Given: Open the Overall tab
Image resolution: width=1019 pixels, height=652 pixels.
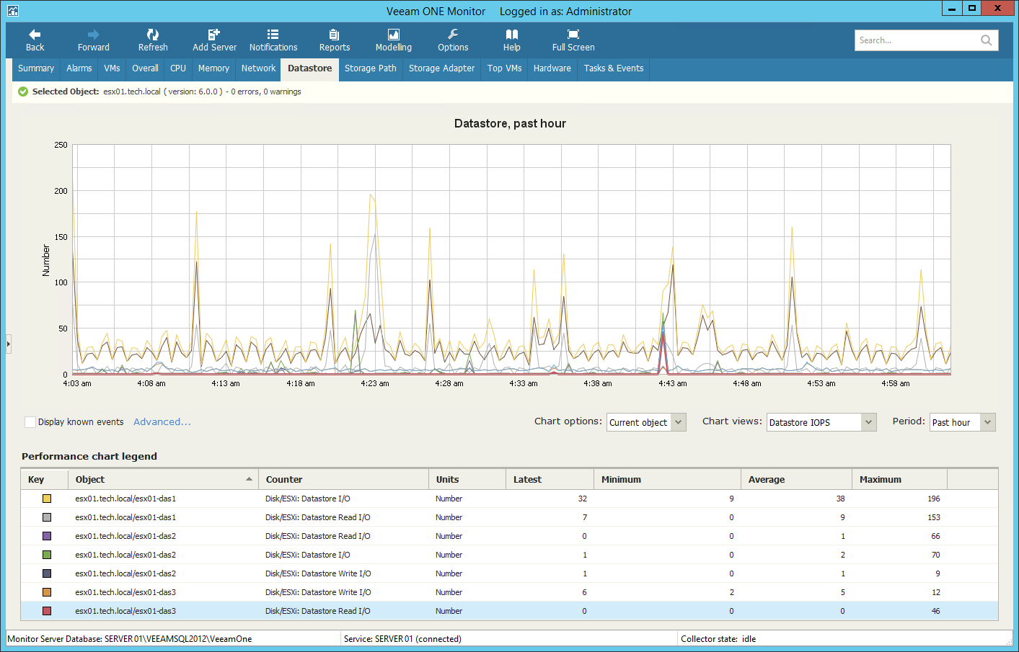Looking at the screenshot, I should coord(145,68).
